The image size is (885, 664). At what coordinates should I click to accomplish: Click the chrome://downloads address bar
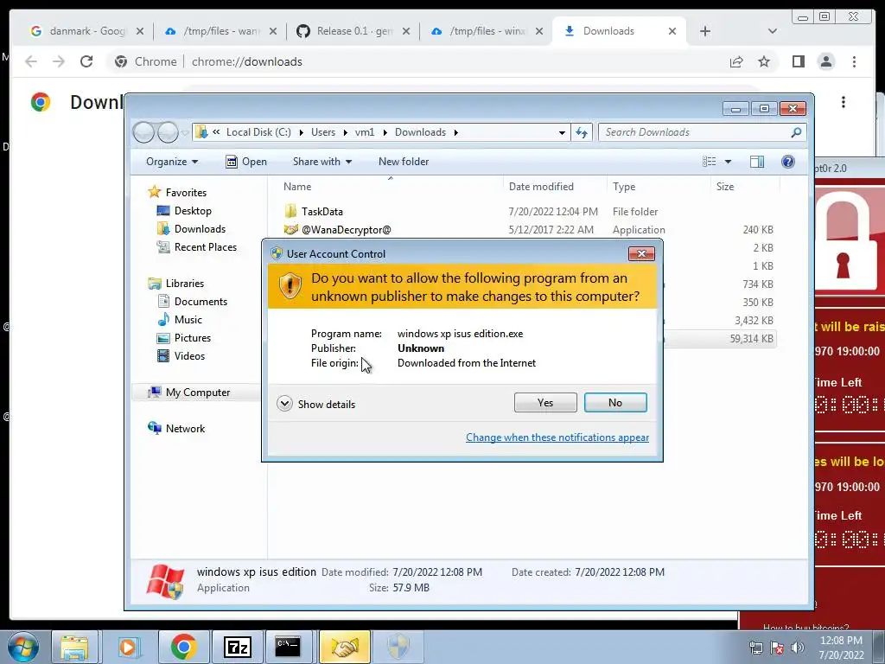click(246, 61)
